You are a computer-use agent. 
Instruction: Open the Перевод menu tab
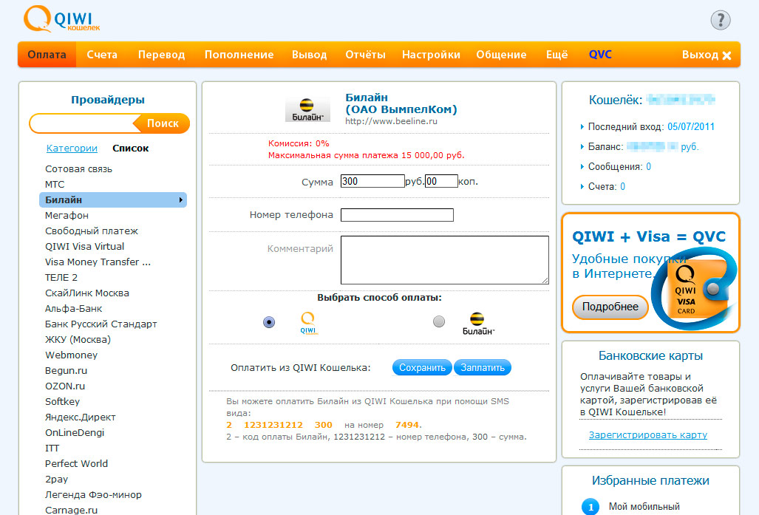tap(161, 55)
